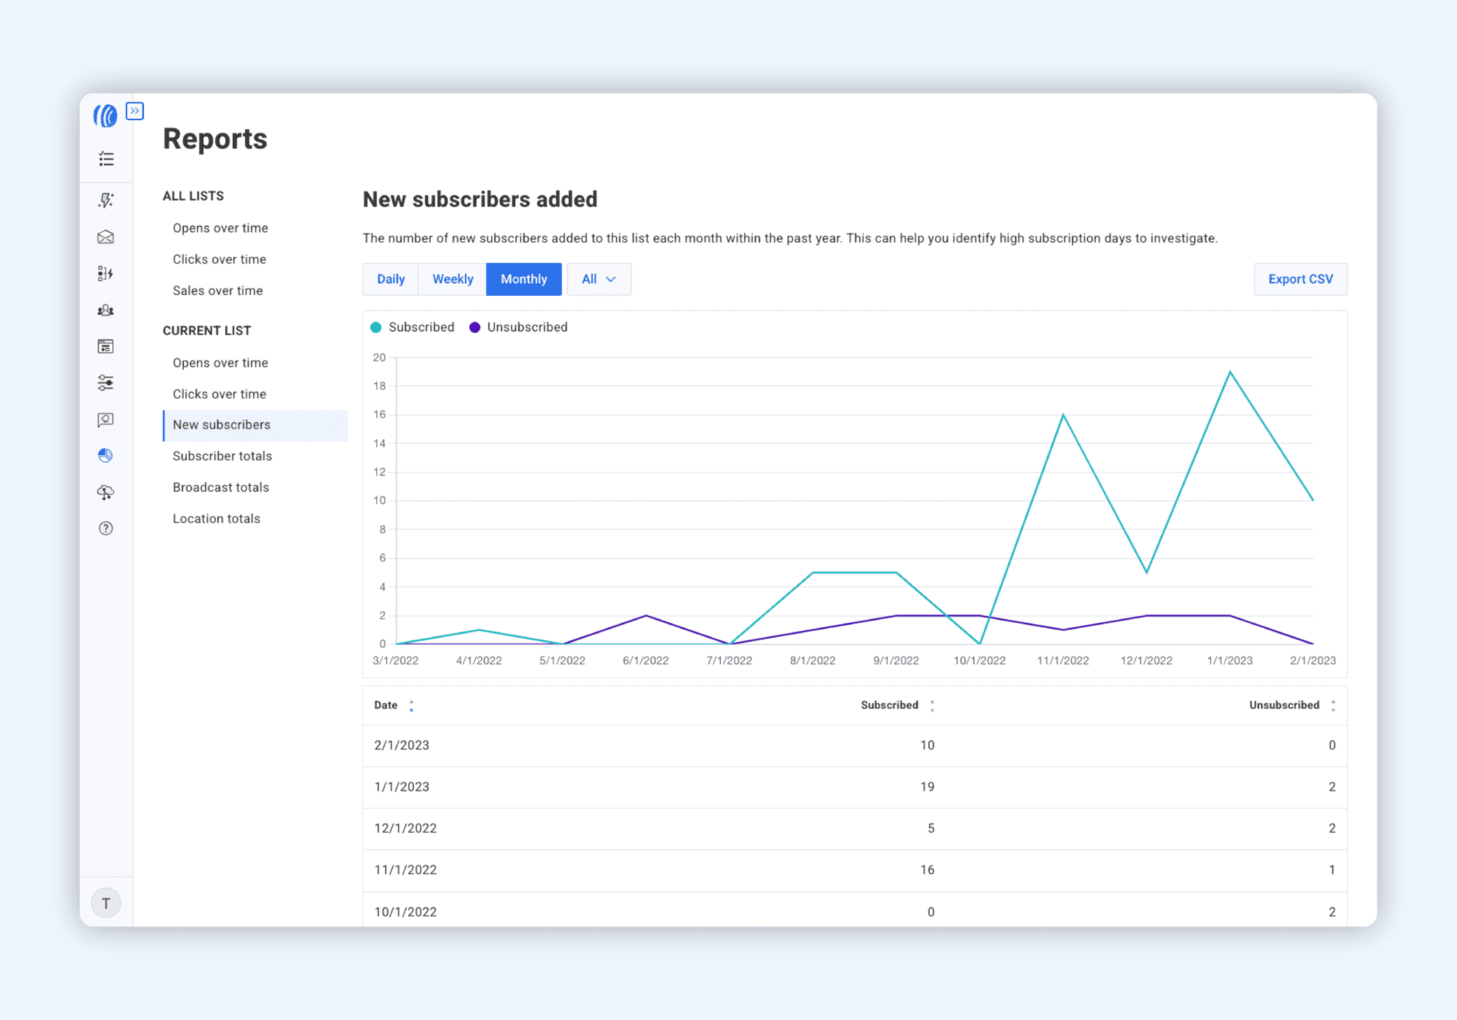Open Current List Clicks over time report
The width and height of the screenshot is (1457, 1020).
coord(220,394)
